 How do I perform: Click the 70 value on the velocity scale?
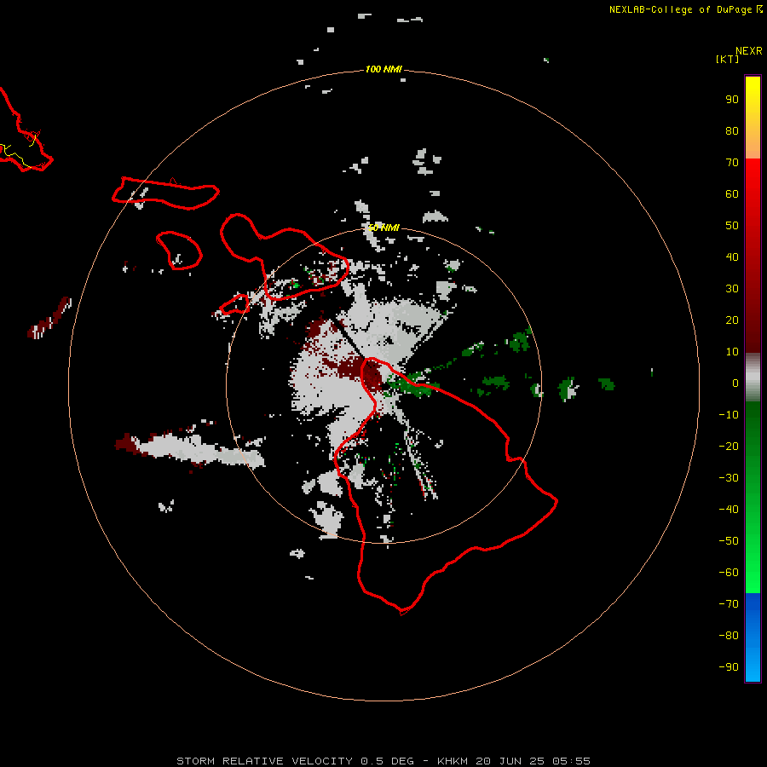pyautogui.click(x=732, y=163)
